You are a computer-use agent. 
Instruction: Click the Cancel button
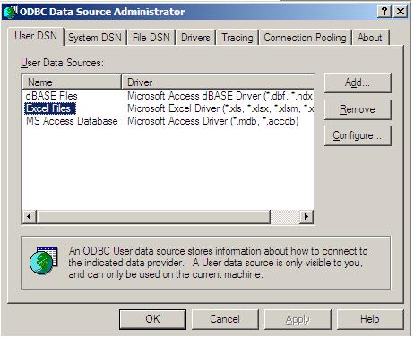tap(225, 319)
